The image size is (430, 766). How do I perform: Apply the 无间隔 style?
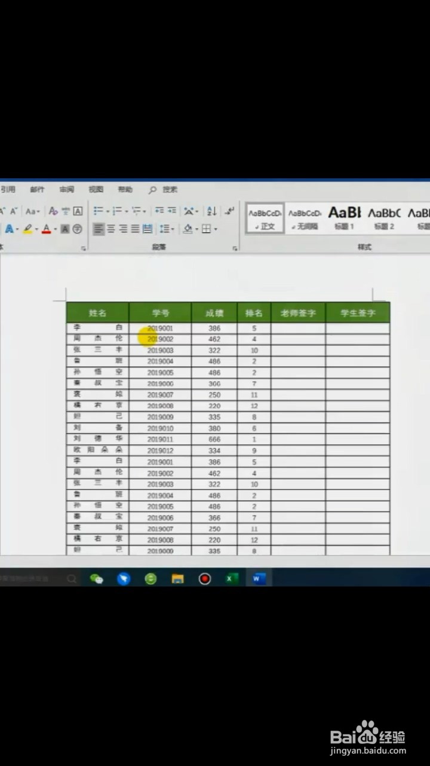click(x=305, y=218)
